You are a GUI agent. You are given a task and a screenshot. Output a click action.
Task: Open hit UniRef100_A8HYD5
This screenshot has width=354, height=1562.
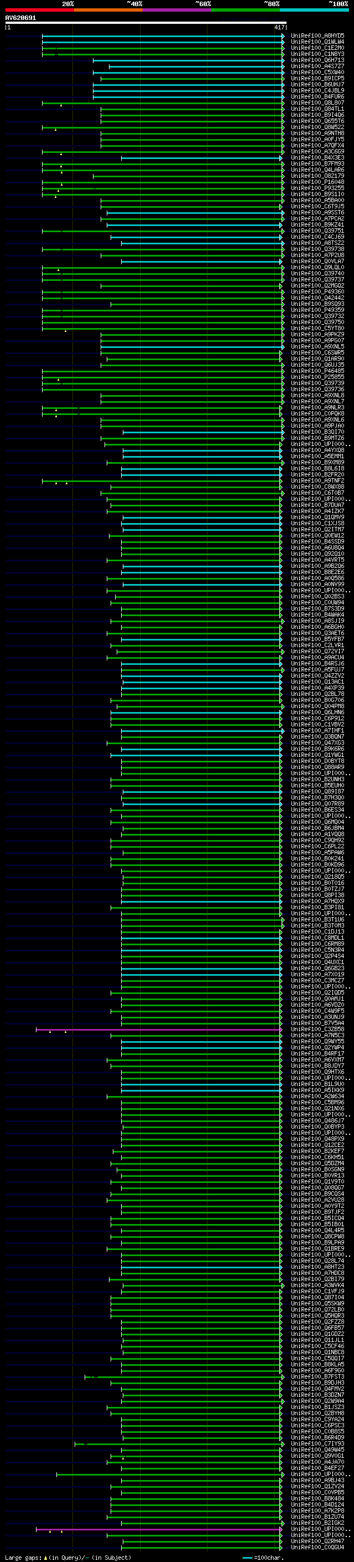317,36
